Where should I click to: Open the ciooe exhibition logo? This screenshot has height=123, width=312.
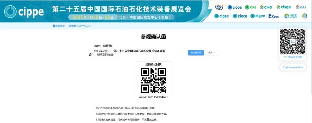235,7
